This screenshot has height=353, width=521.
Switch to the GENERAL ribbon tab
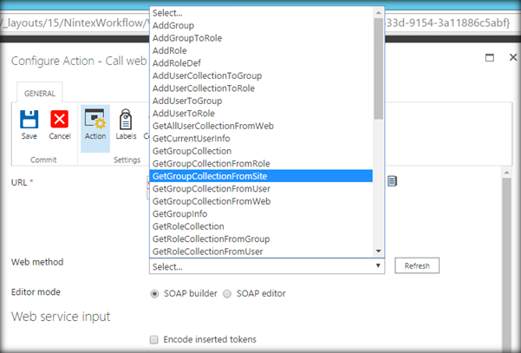tap(40, 94)
